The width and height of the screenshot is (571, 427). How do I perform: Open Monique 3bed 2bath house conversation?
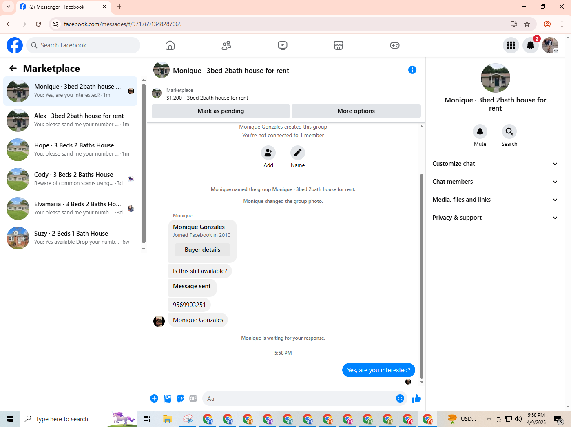[x=70, y=91]
